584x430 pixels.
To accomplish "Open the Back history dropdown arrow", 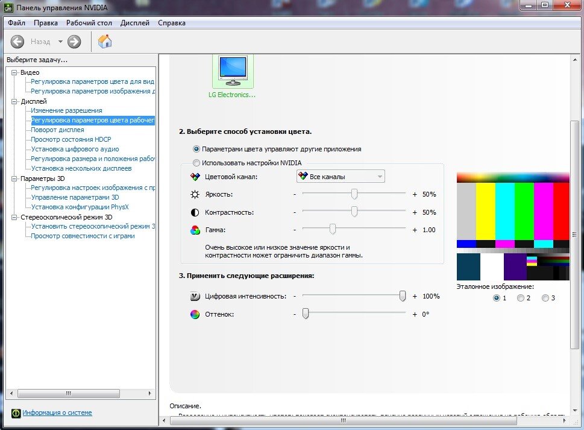I will 60,42.
